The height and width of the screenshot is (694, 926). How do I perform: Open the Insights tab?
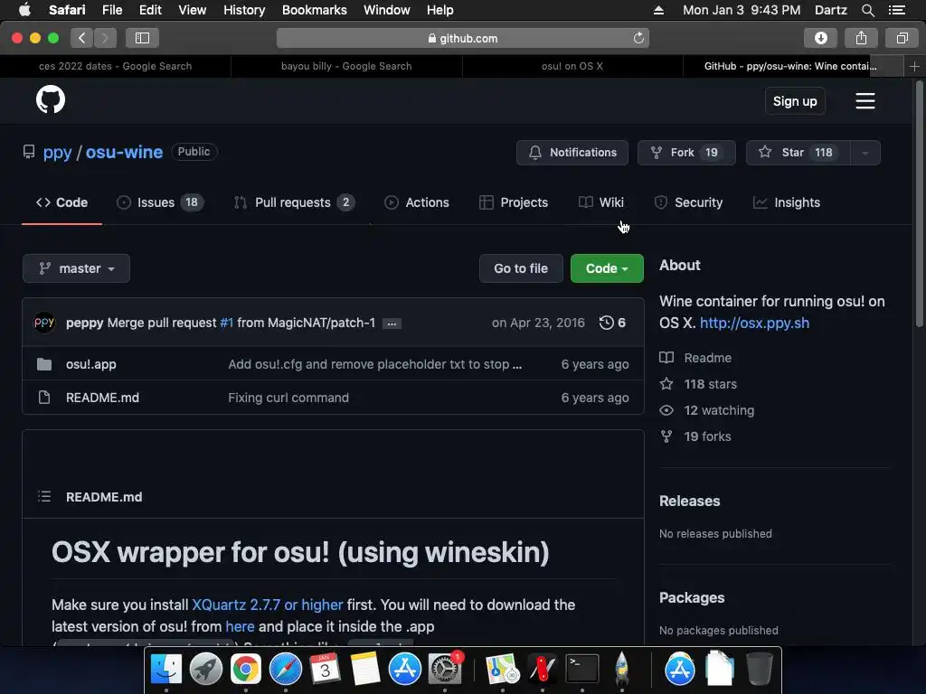point(787,202)
